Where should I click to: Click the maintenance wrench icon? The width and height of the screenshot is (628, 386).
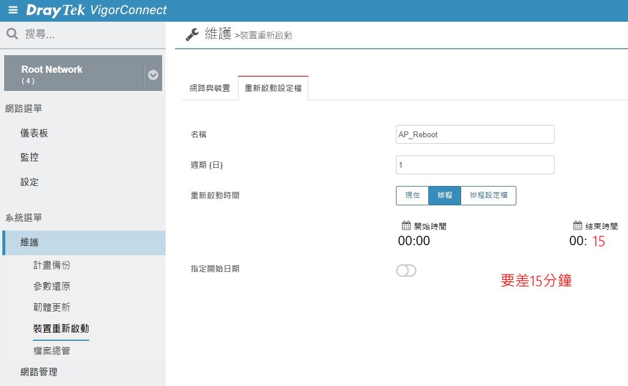[192, 35]
